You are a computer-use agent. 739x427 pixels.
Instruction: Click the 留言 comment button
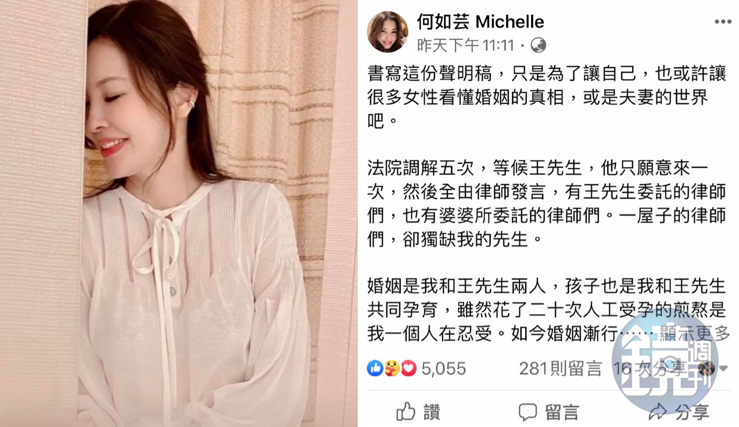click(x=549, y=412)
